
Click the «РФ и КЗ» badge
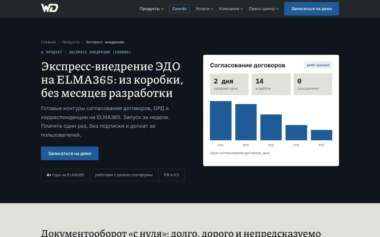coord(171,175)
